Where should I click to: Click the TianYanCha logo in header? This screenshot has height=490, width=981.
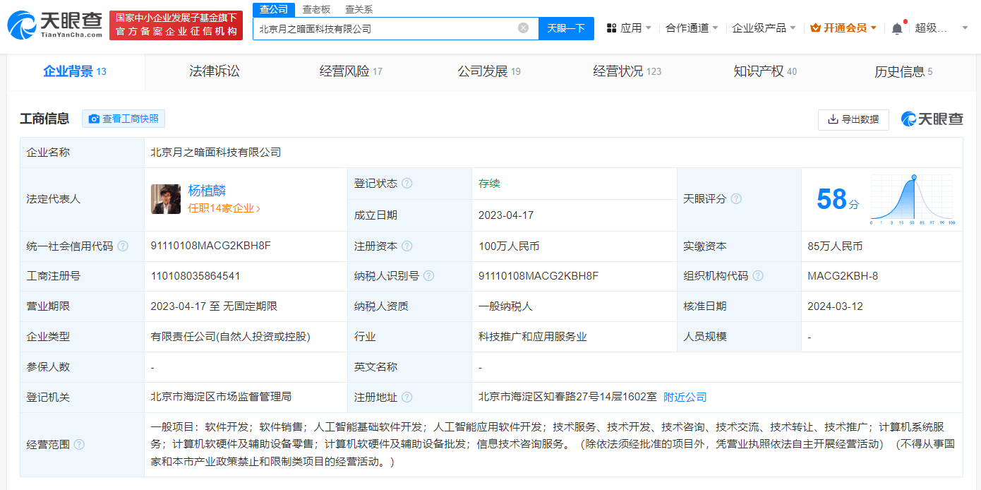(x=55, y=25)
